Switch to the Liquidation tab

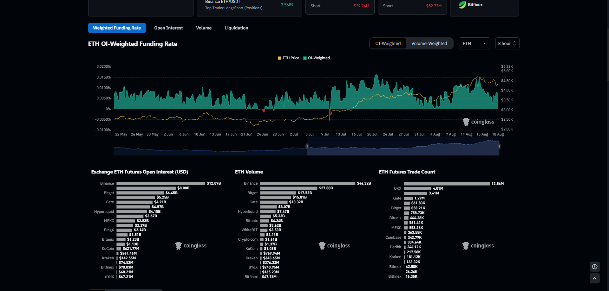coord(236,28)
